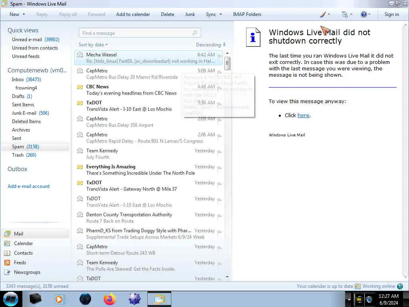Click Add to calendar in toolbar
This screenshot has width=409, height=307.
click(x=133, y=14)
